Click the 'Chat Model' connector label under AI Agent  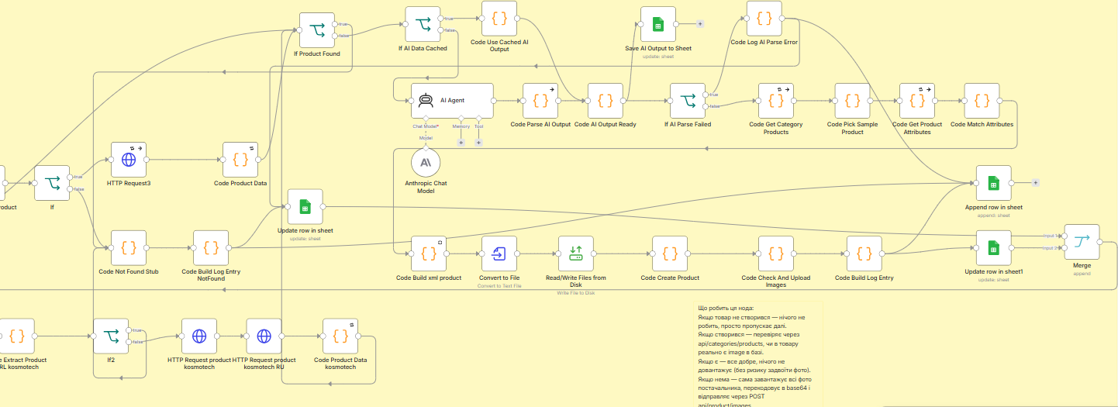pos(426,126)
